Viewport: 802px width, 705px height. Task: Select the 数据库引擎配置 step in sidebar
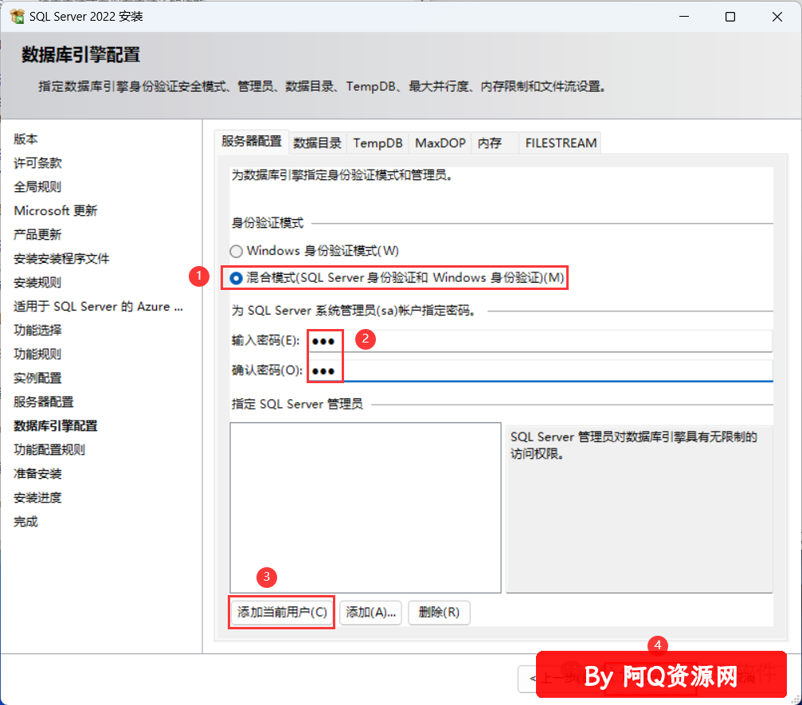[x=55, y=426]
